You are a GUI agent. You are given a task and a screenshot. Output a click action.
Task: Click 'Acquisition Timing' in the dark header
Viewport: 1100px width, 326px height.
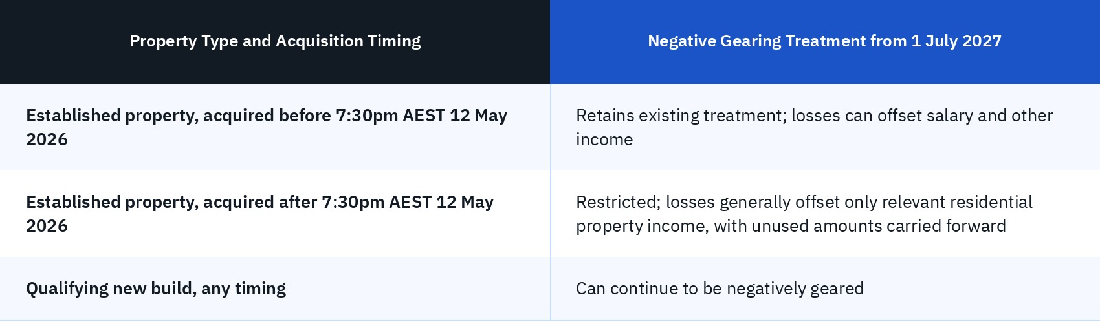(348, 41)
